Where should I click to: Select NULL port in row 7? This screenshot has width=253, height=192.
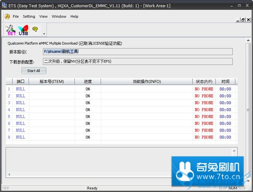point(21,130)
